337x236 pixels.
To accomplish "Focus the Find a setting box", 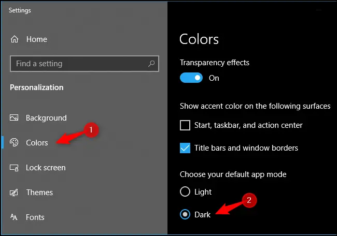I will (x=78, y=64).
